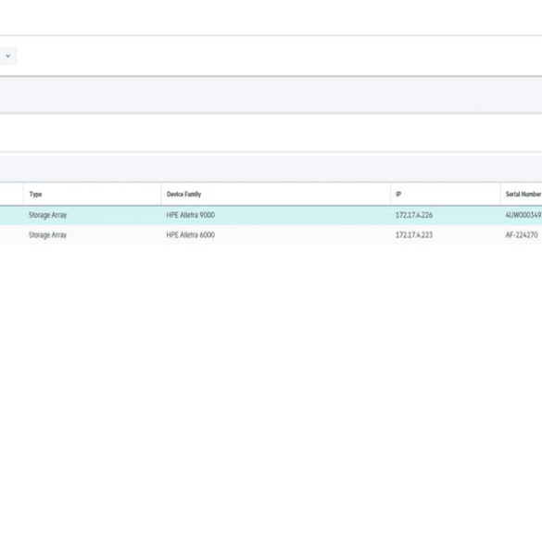Click serial number AF-224270
Screen dimensions: 542x542
pyautogui.click(x=522, y=235)
